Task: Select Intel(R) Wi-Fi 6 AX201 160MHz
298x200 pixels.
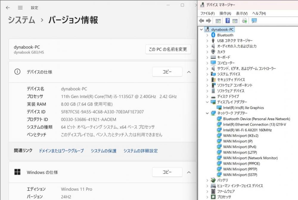Action: pyautogui.click(x=247, y=130)
